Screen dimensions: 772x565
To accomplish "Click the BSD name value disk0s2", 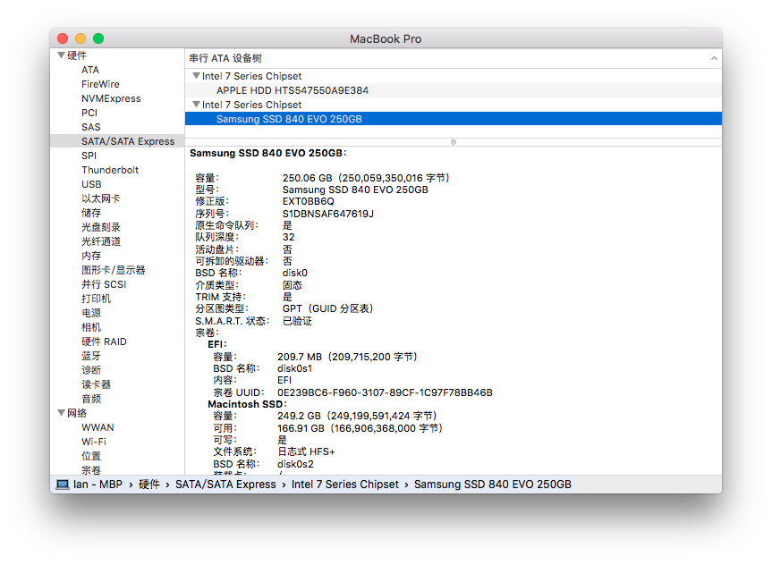I will coord(295,464).
